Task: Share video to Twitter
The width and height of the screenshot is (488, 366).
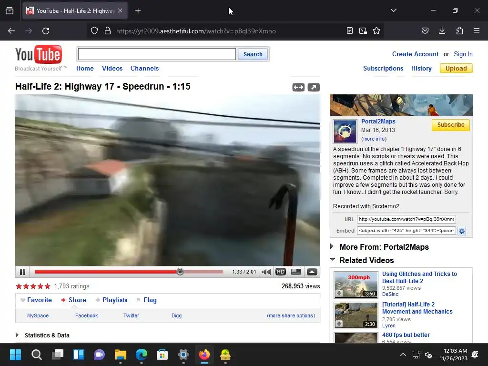Action: pos(131,315)
